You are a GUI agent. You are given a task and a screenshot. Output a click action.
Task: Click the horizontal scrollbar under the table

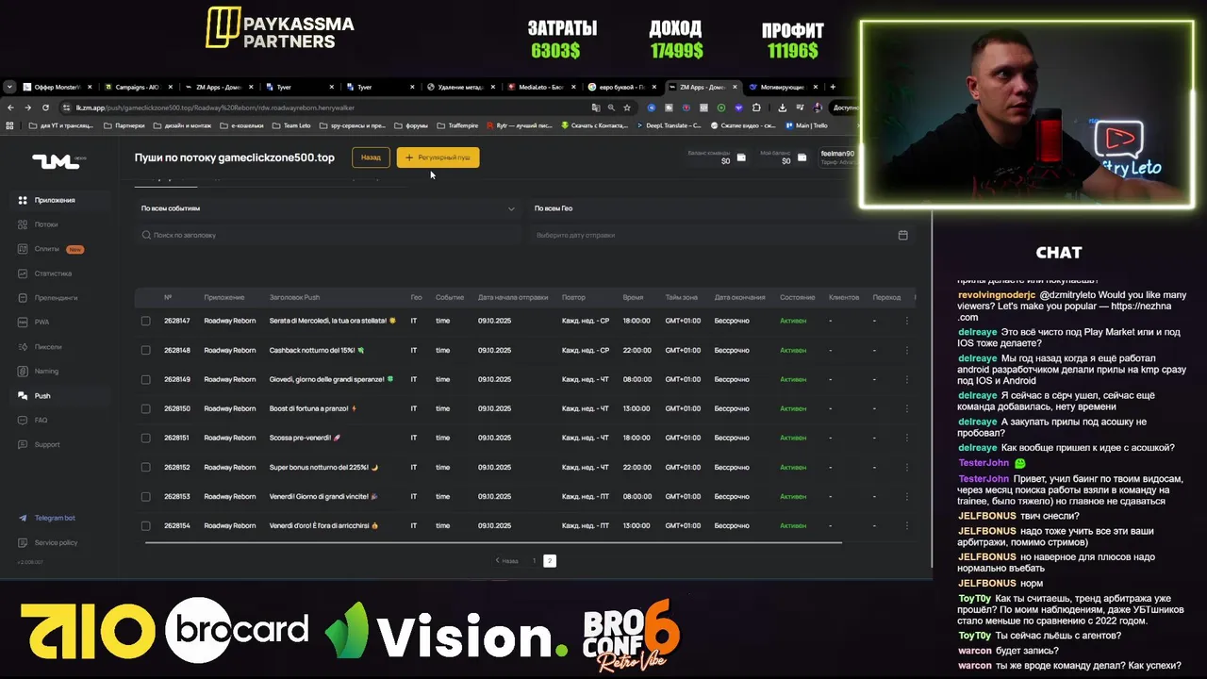tap(493, 542)
